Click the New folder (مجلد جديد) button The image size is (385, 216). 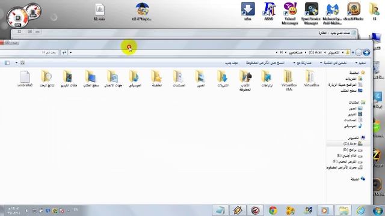click(x=231, y=63)
